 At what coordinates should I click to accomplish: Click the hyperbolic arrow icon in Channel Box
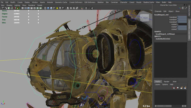[186, 8]
